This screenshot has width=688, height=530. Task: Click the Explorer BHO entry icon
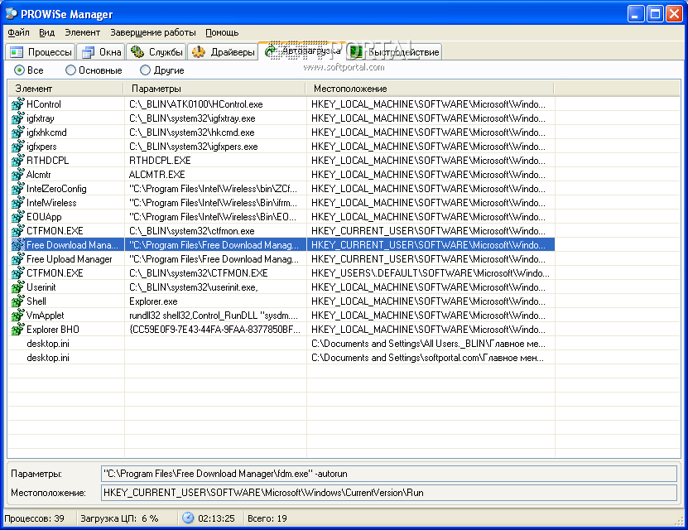(17, 329)
